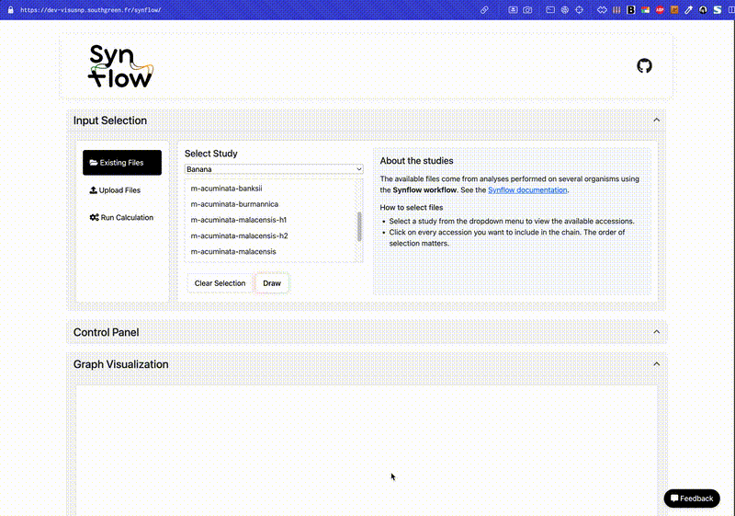Click the eyedropper extension icon
Viewport: 735px width, 516px height.
(x=688, y=10)
